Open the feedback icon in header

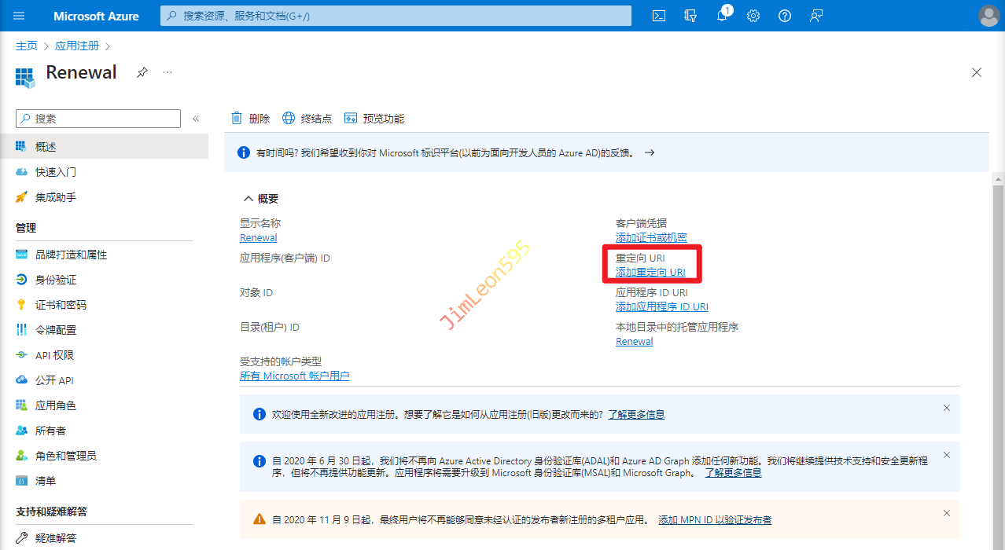coord(815,16)
